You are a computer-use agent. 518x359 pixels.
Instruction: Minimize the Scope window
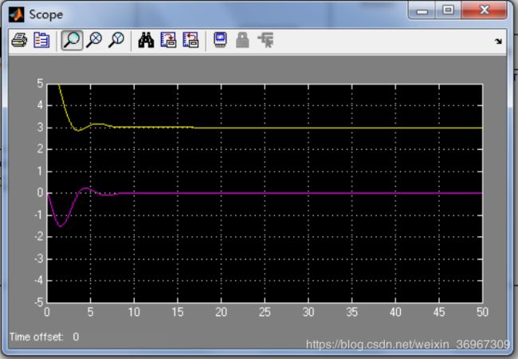pos(422,10)
